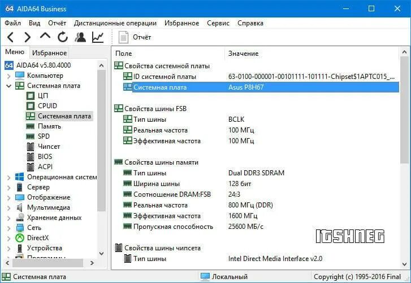
Task: Expand the Операционная система tree node
Action: click(8, 177)
